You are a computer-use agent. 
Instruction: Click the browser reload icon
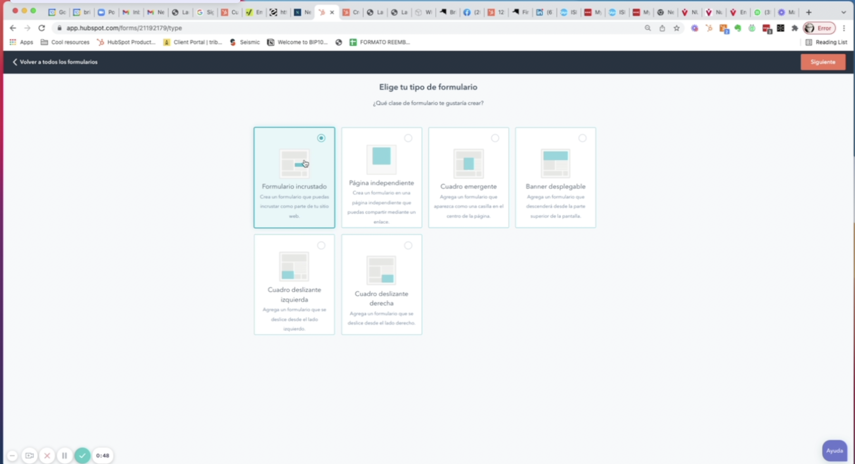coord(42,28)
